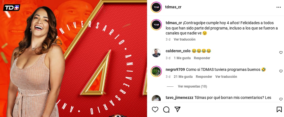This screenshot has height=117, width=284.
Task: Open the three-dot more options menu
Action: click(279, 7)
